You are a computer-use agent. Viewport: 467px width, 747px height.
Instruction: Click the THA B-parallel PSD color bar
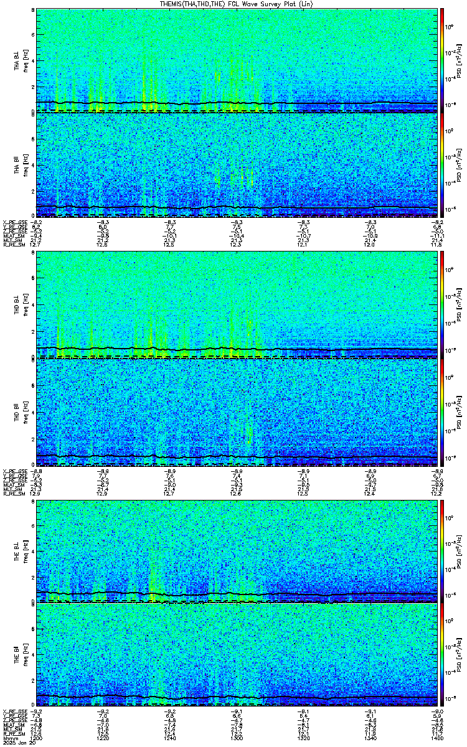click(x=443, y=166)
